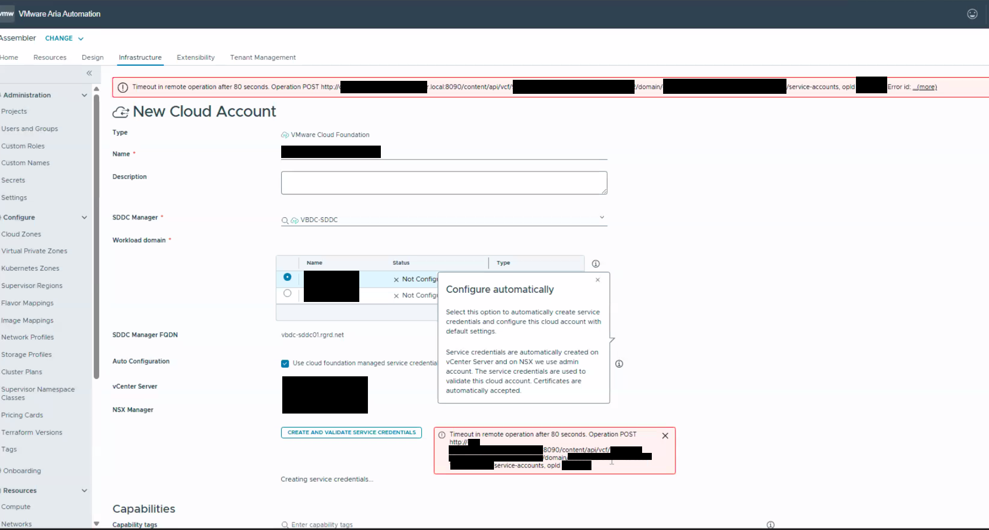Click Create and Validate Service Credentials button
989x530 pixels.
[351, 432]
